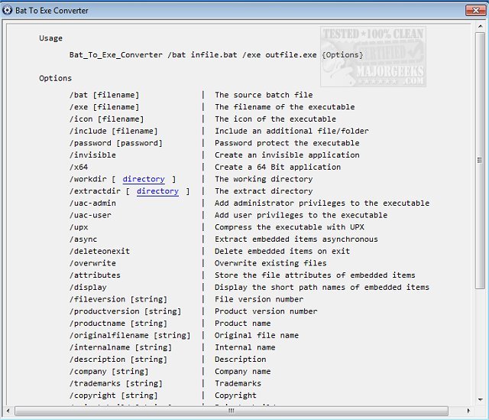489x420 pixels.
Task: Click the '/copyright [string]' option
Action: (114, 396)
